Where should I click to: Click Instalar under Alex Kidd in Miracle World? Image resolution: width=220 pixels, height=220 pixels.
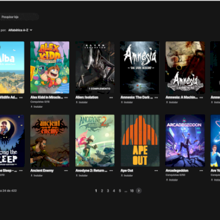point(37,107)
